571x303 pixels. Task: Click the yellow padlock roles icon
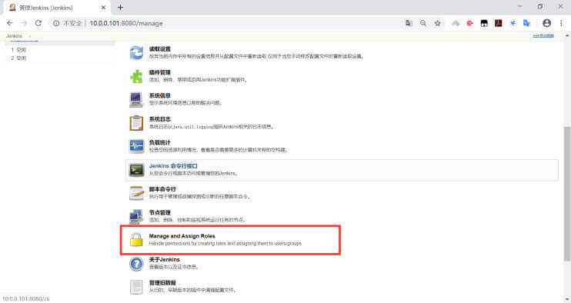[136, 240]
